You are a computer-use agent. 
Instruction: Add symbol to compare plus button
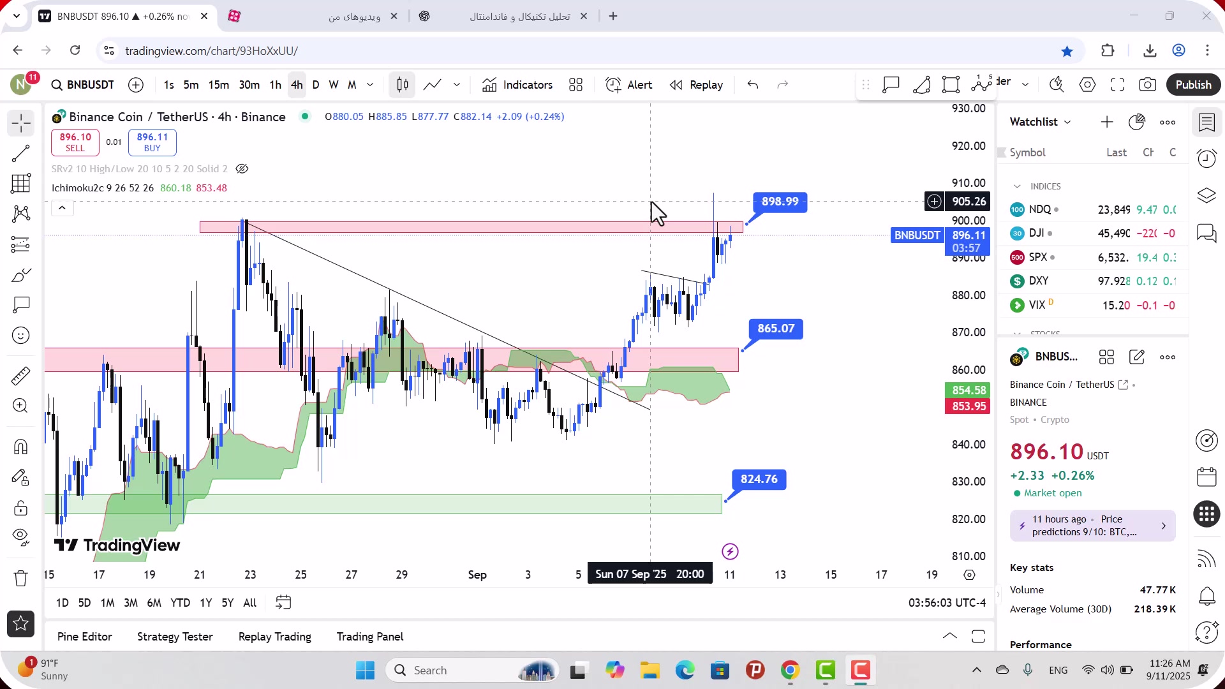tap(136, 85)
